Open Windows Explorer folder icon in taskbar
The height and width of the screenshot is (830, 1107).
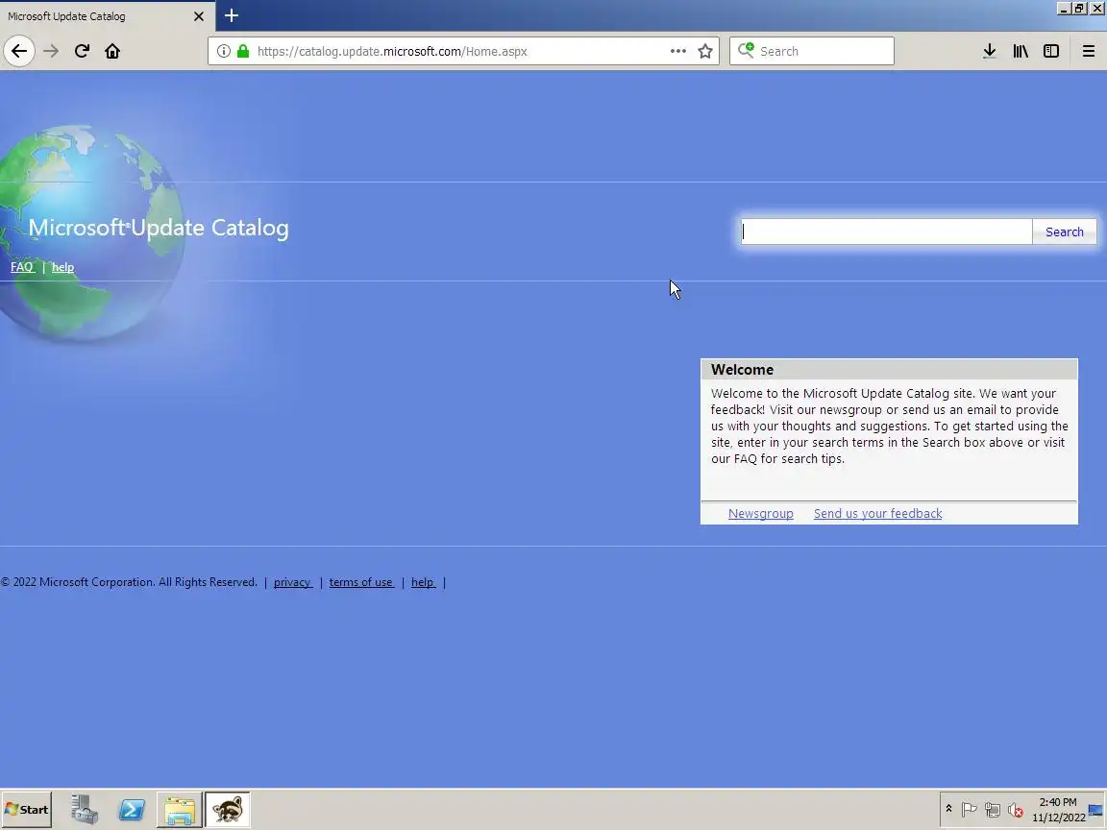tap(180, 810)
